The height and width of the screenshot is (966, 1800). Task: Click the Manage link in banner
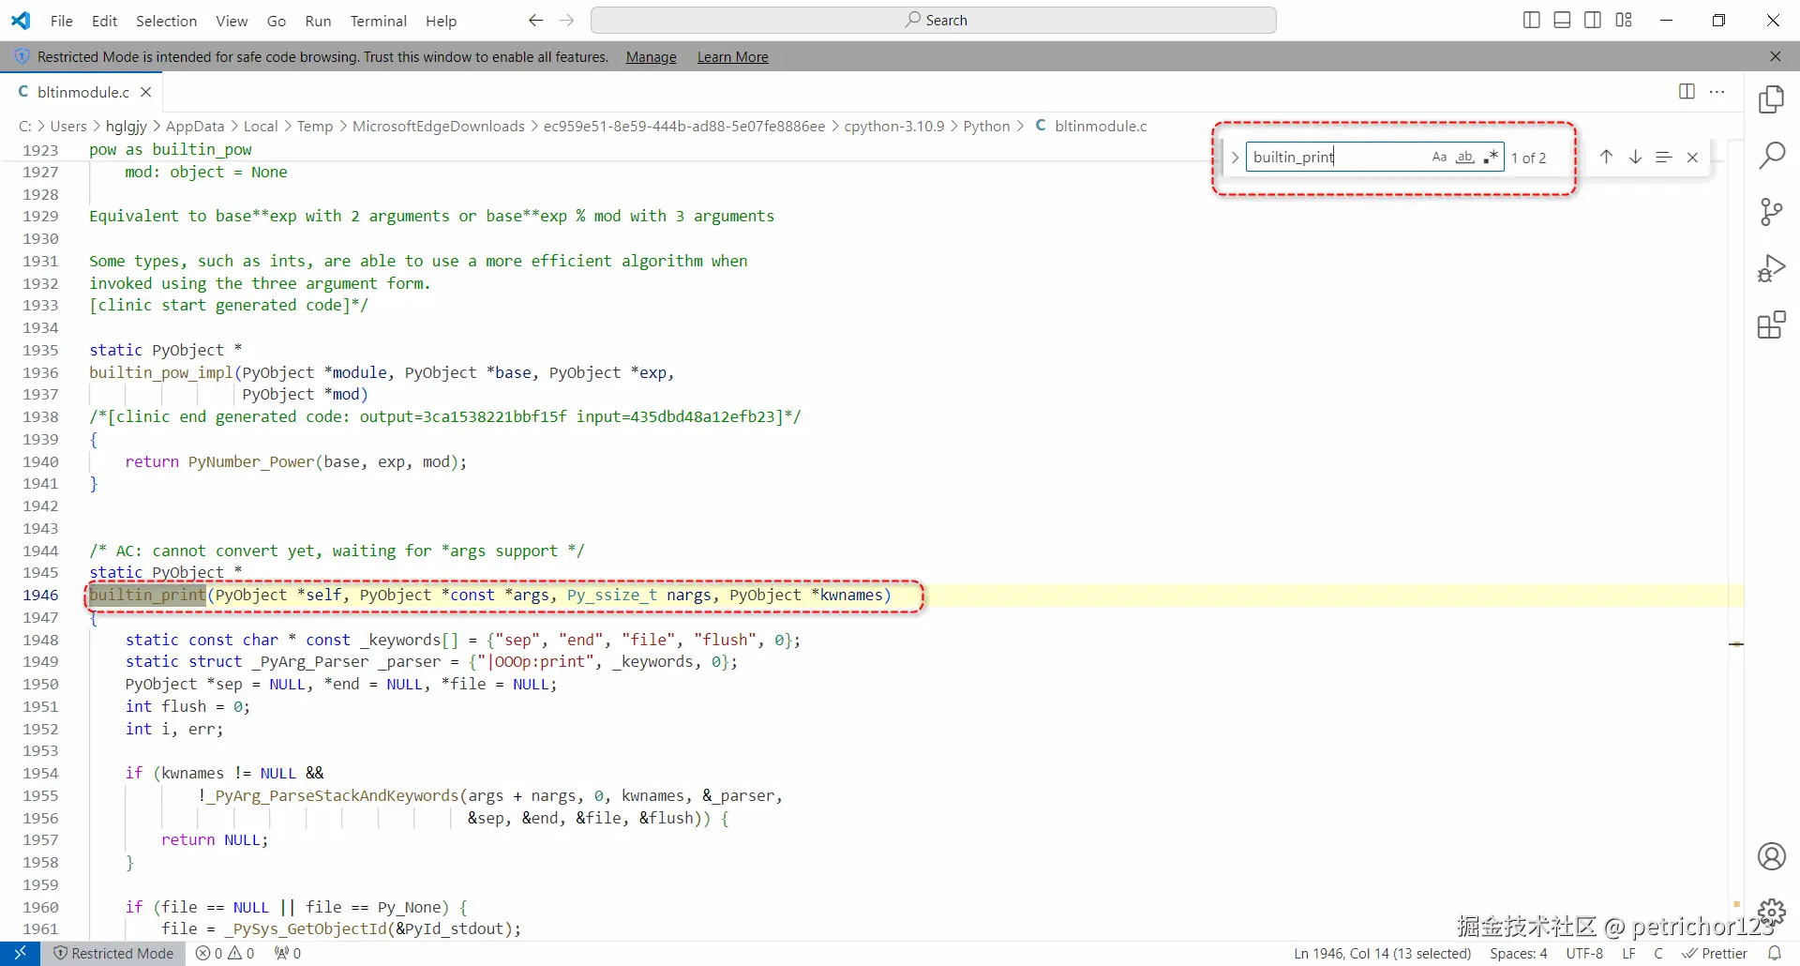pyautogui.click(x=651, y=57)
